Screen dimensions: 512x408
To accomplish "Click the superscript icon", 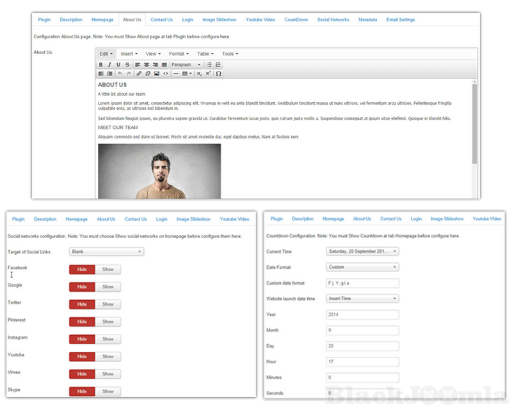I will pyautogui.click(x=208, y=74).
